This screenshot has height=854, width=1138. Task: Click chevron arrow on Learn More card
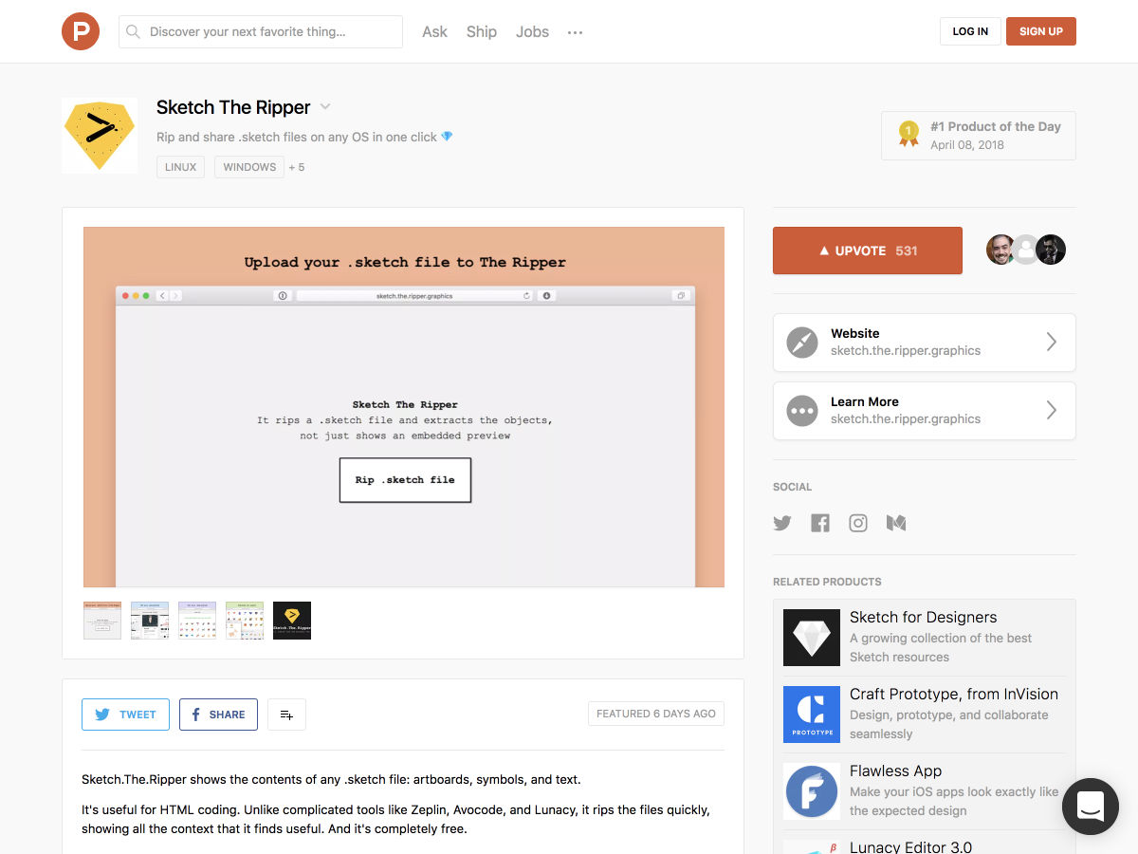point(1051,410)
